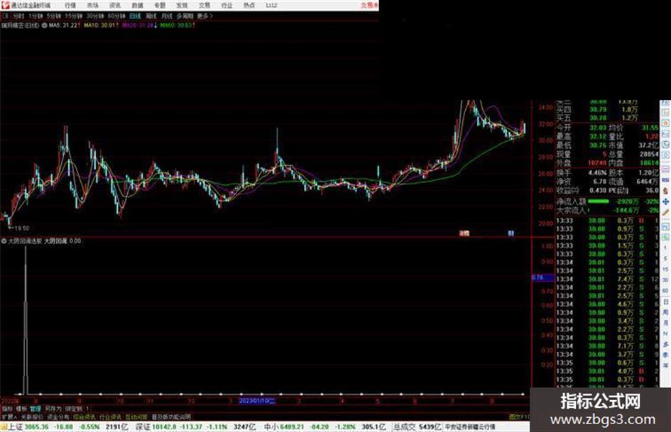Open the 行业资讯 bottom tab

click(x=110, y=416)
